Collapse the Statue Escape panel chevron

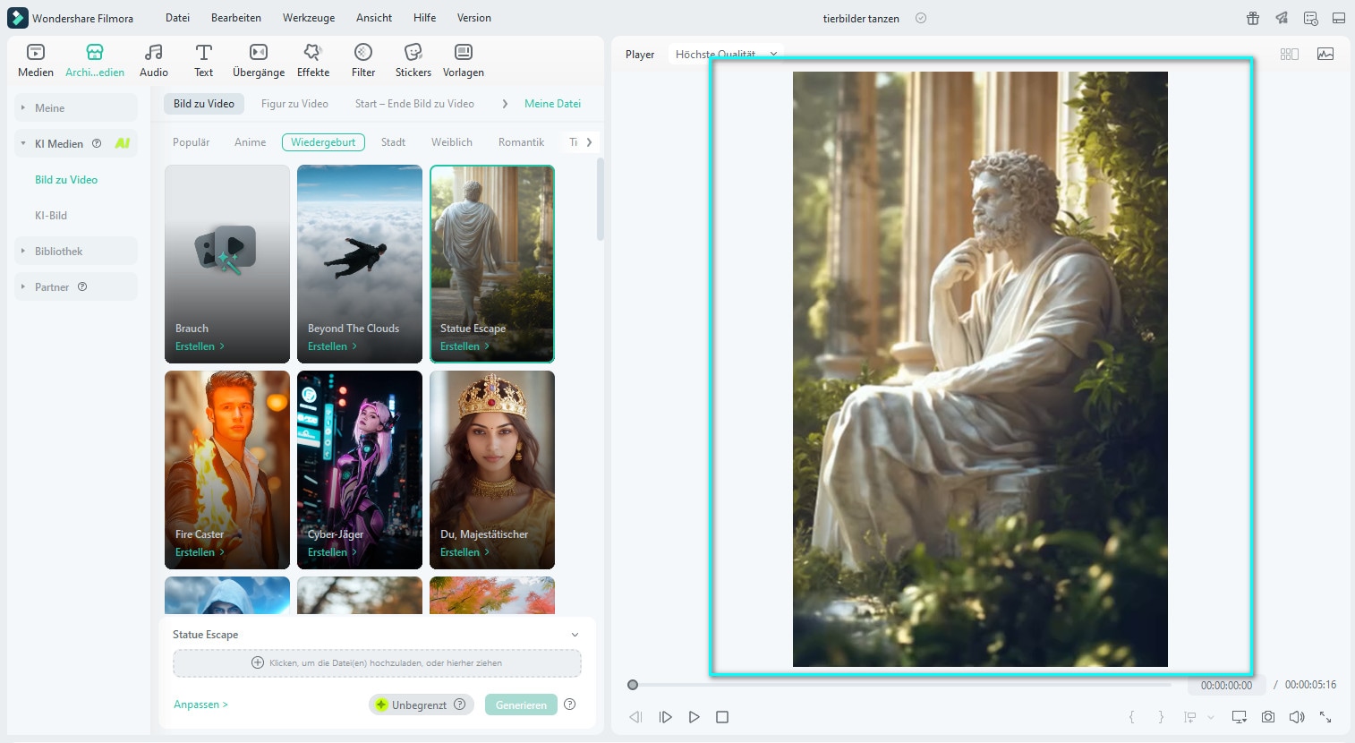coord(575,635)
